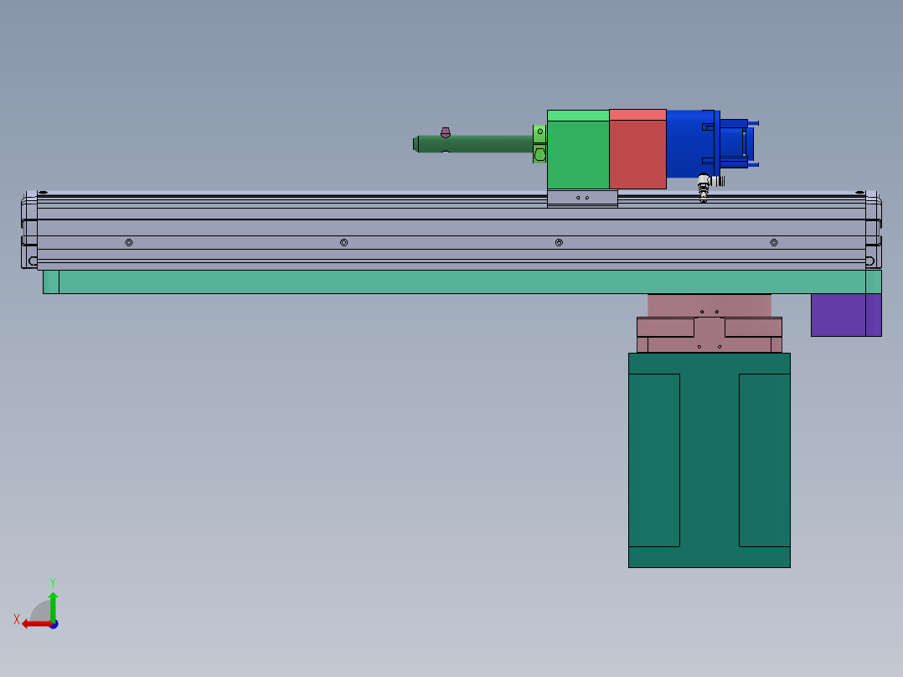Select the right end cap of the rail
The height and width of the screenshot is (677, 903).
pyautogui.click(x=874, y=230)
